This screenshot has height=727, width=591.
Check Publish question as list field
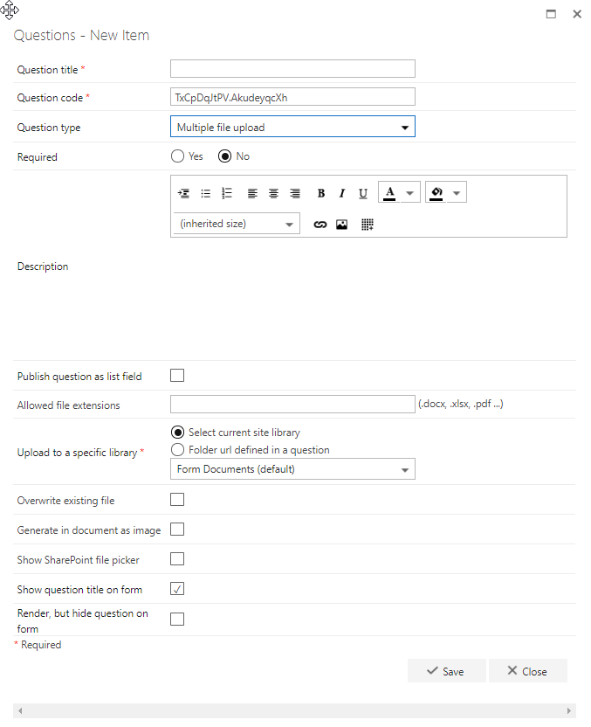[x=177, y=375]
